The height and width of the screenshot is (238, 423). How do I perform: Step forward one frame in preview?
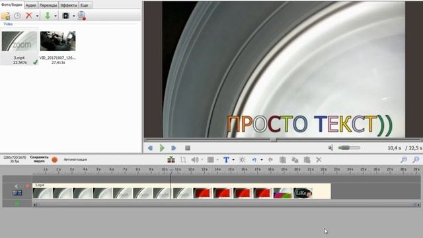pos(174,148)
